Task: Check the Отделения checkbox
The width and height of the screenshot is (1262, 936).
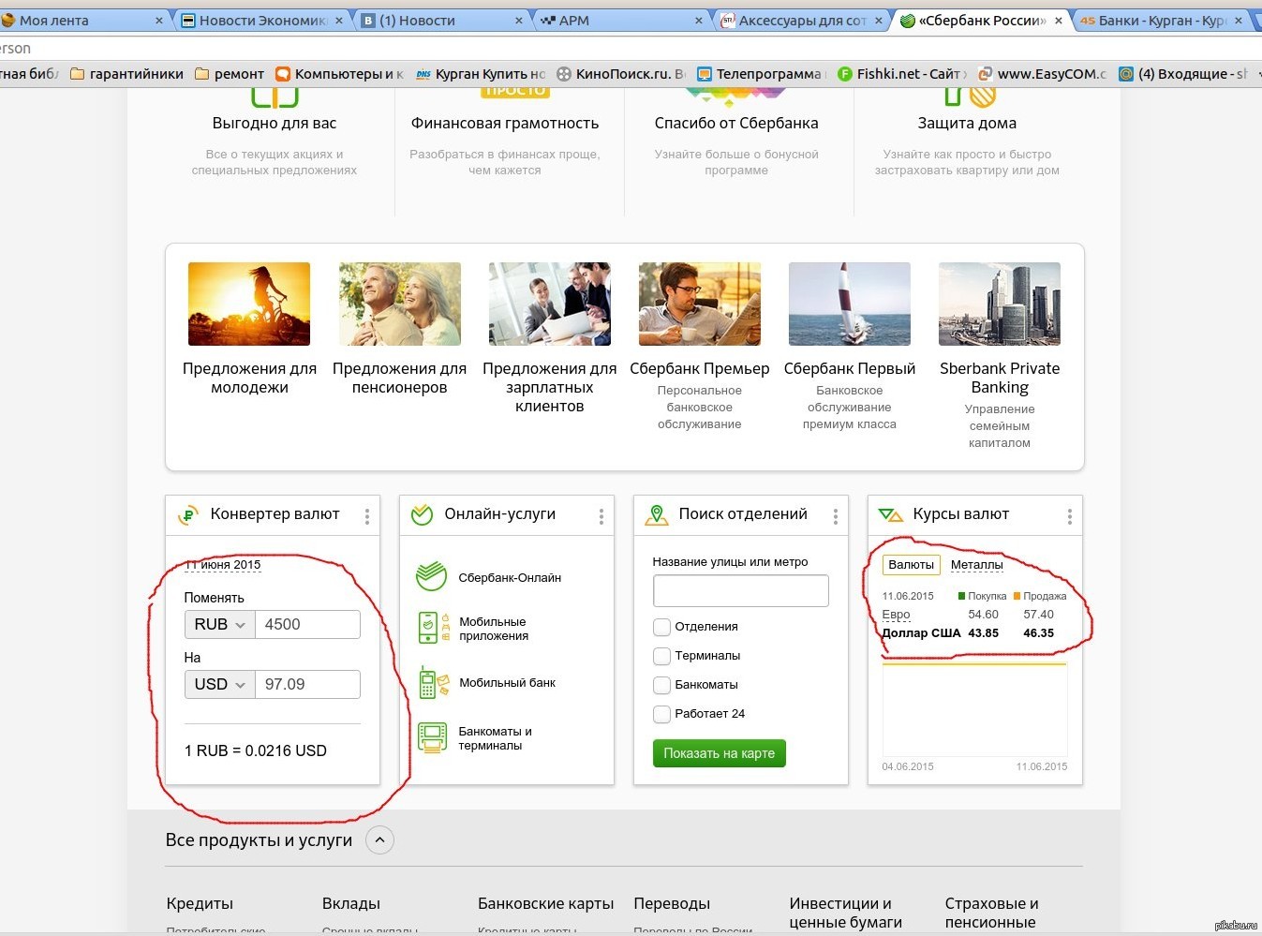Action: (x=661, y=627)
